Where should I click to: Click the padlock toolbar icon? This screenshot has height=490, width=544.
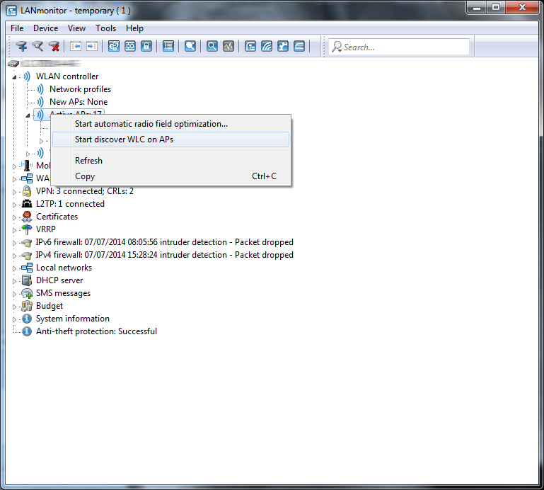click(x=146, y=47)
